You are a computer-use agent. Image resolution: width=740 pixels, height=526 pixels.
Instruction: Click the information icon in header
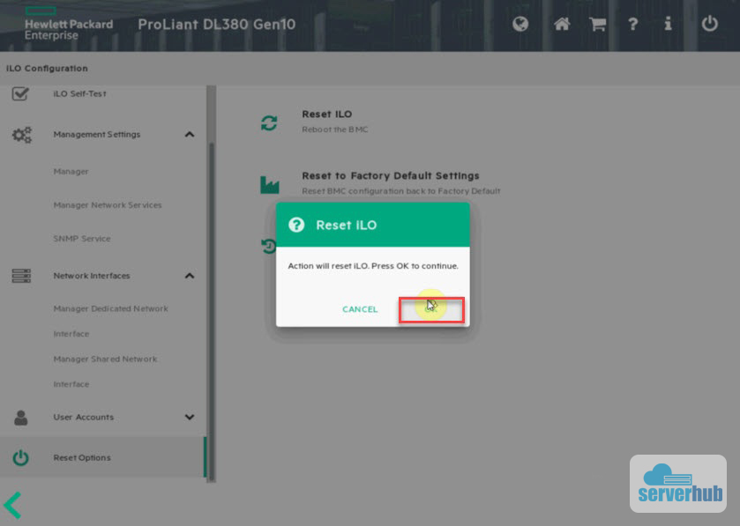tap(668, 25)
